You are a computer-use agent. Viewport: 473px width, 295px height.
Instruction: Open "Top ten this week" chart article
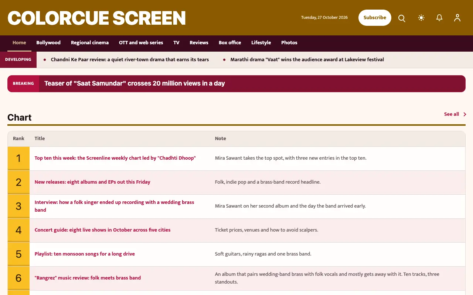tap(115, 158)
